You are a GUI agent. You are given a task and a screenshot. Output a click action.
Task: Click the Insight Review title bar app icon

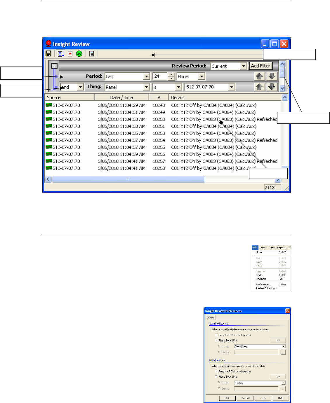point(48,44)
